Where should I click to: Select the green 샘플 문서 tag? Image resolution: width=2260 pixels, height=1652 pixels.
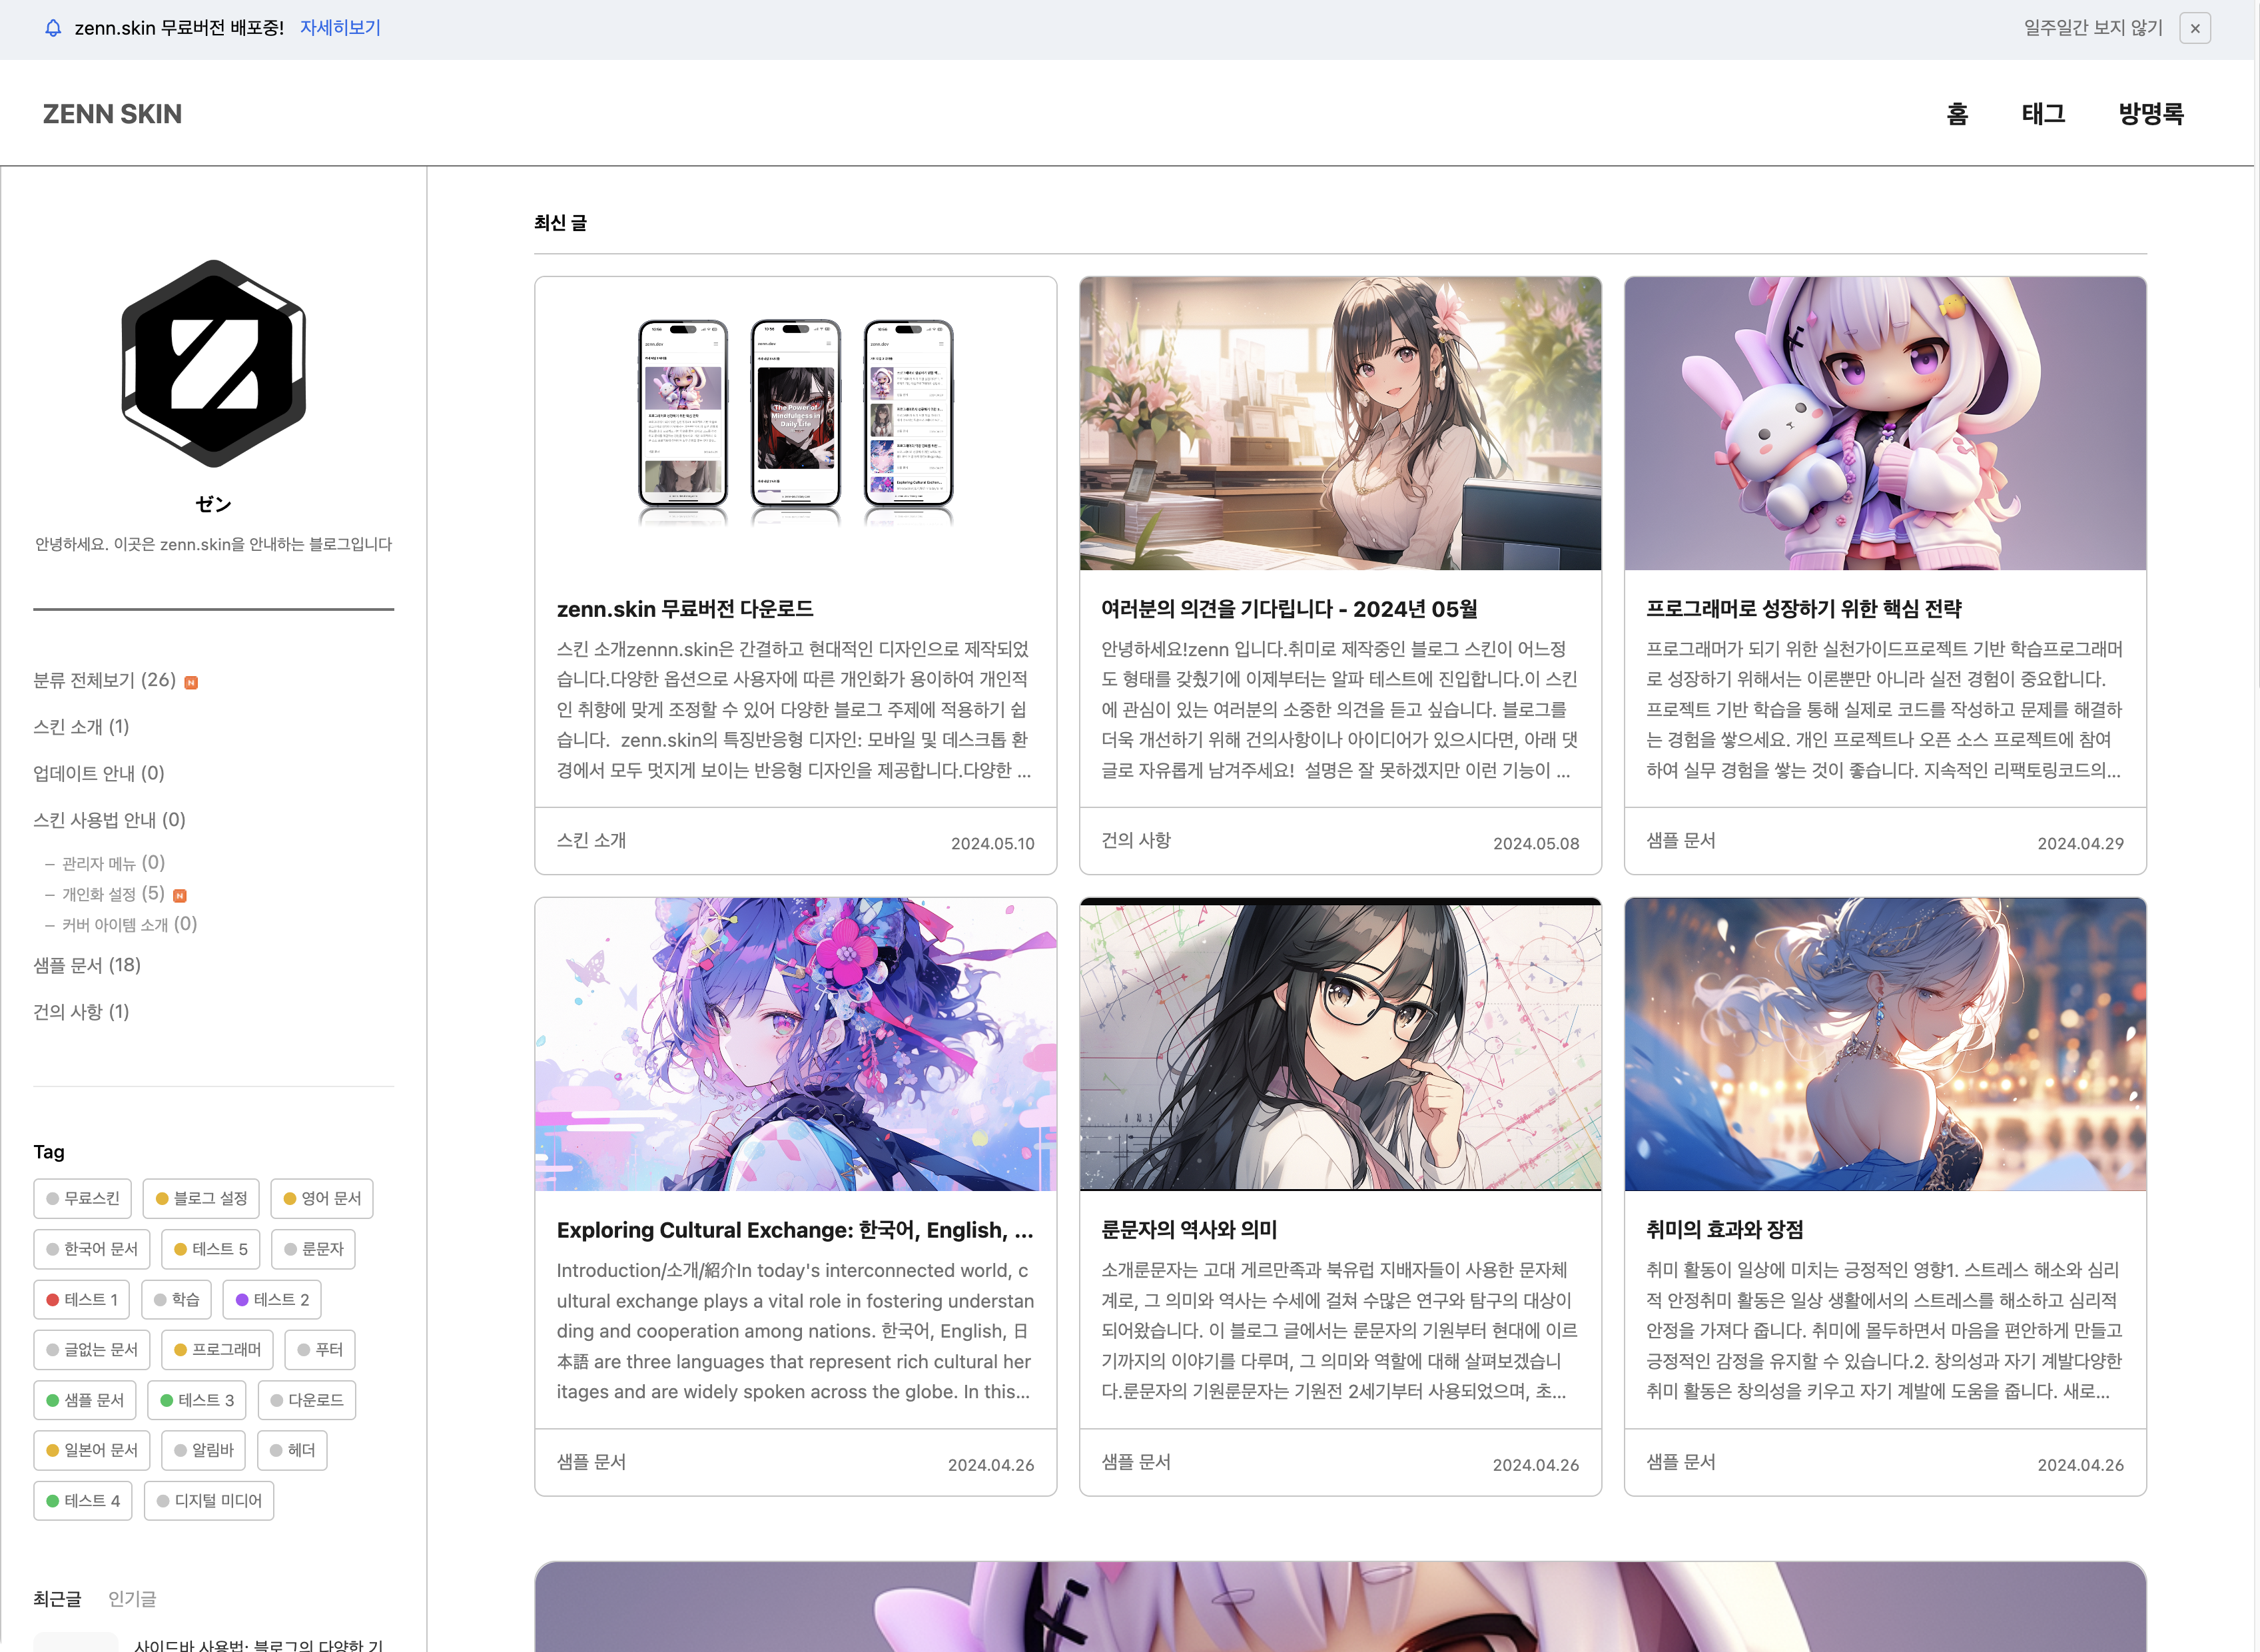[x=84, y=1400]
